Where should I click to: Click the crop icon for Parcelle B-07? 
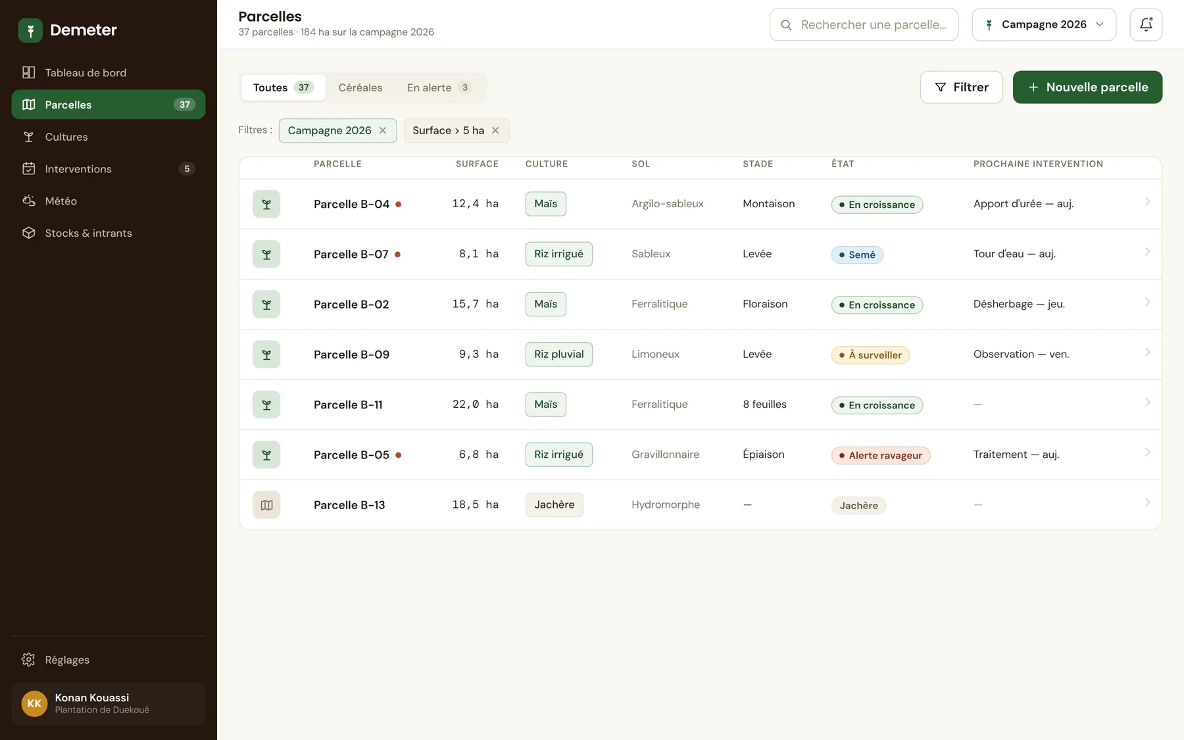click(266, 254)
